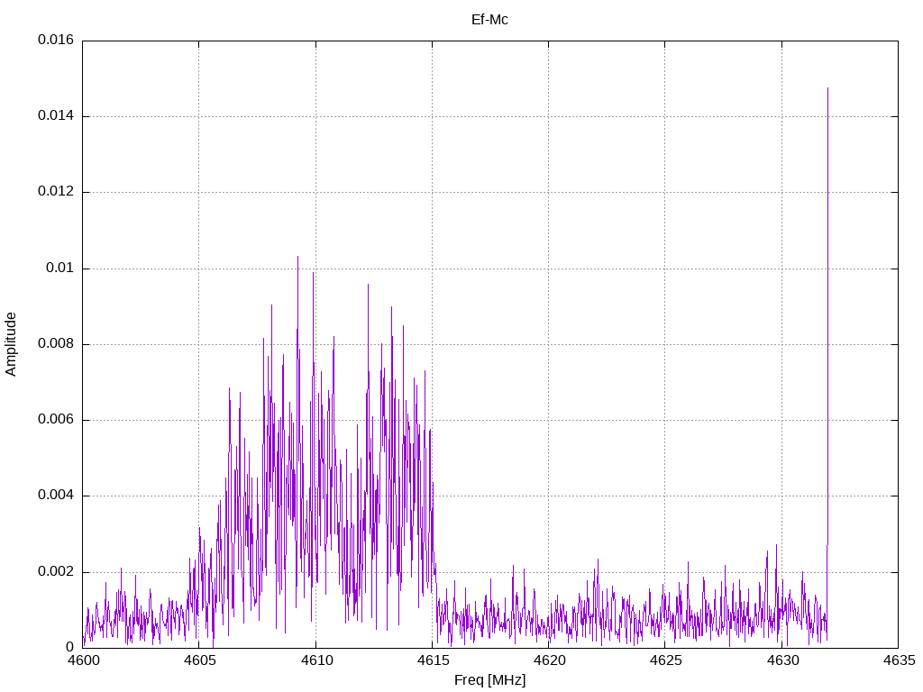
Task: Select the 4625 x-axis tick label
Action: (x=664, y=661)
